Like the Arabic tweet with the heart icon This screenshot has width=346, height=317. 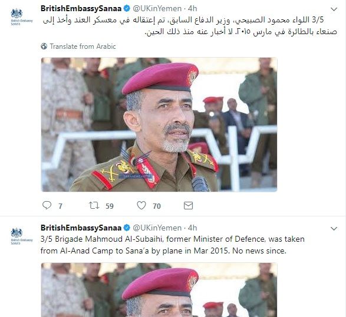(141, 205)
